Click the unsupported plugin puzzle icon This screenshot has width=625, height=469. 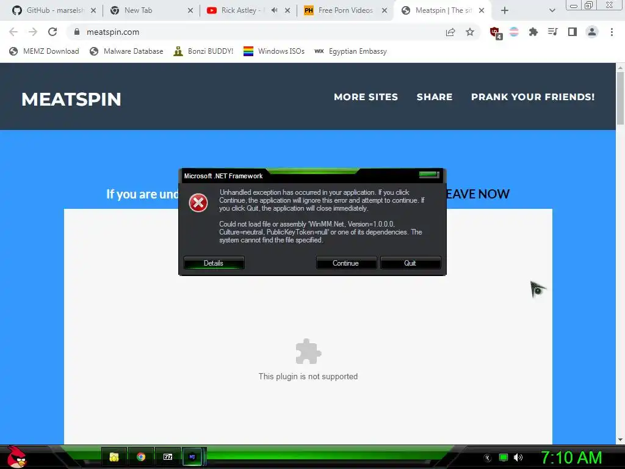[308, 351]
